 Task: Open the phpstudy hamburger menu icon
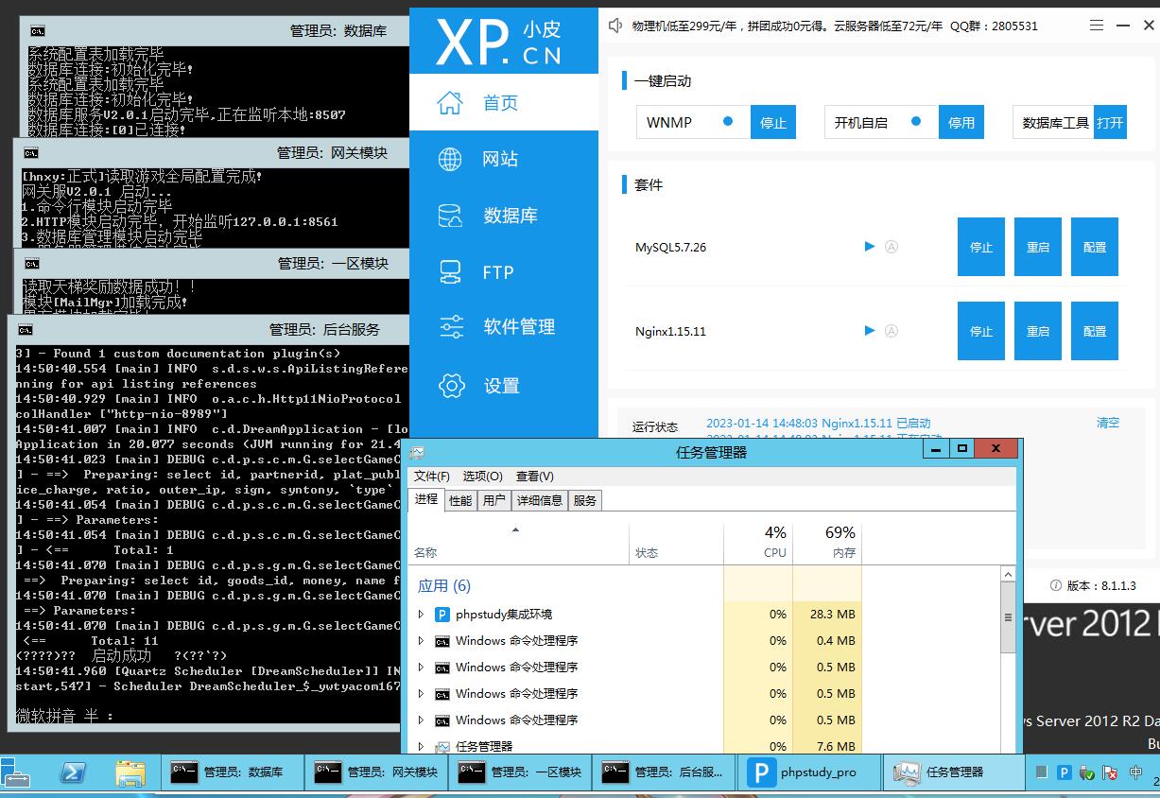[x=1096, y=26]
